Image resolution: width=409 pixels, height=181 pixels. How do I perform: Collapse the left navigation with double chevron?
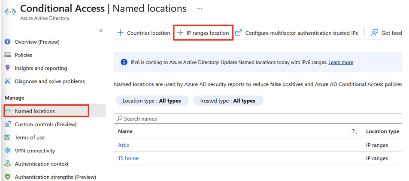(x=101, y=30)
